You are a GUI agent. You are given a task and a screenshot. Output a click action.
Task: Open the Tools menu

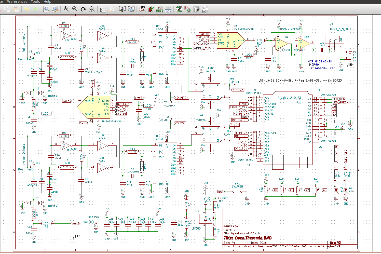[35, 2]
